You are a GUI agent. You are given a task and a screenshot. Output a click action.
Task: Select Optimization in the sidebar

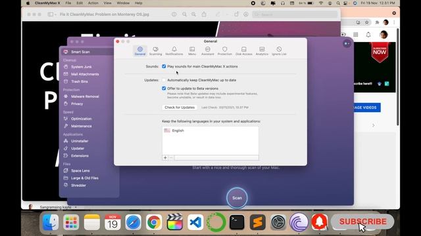(81, 119)
